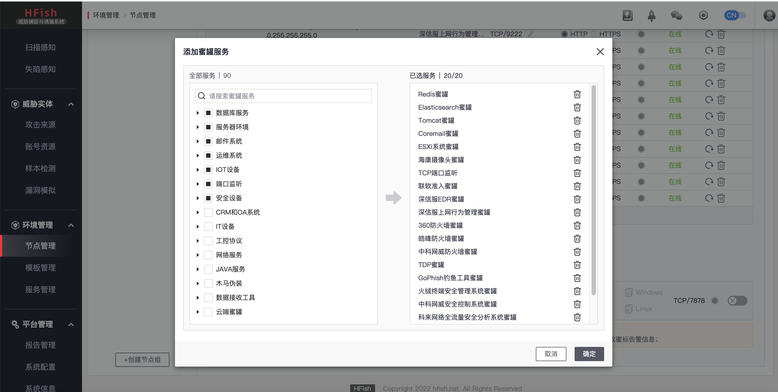Viewport: 778px width, 392px height.
Task: Open 报告管理 in the sidebar
Action: [40, 345]
